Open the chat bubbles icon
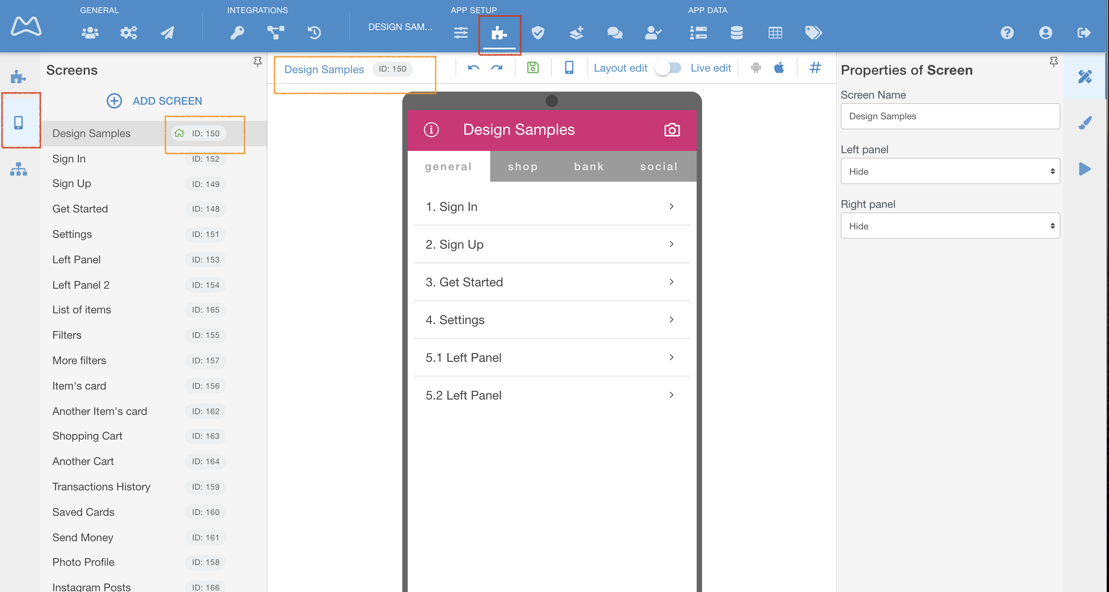 pos(615,33)
